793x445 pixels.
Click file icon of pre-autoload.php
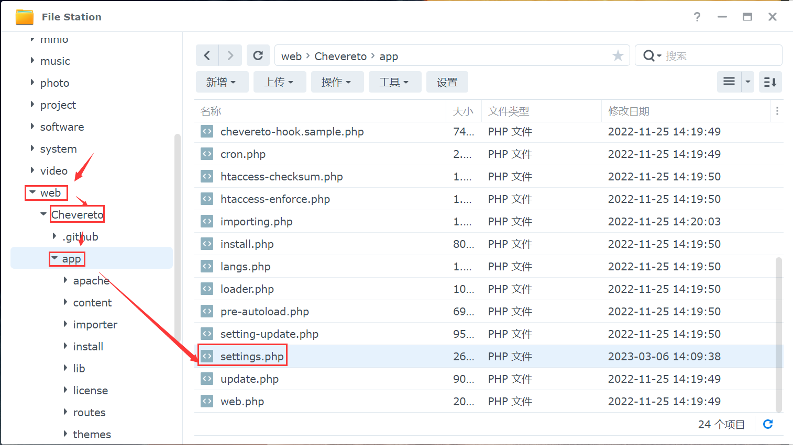(207, 311)
